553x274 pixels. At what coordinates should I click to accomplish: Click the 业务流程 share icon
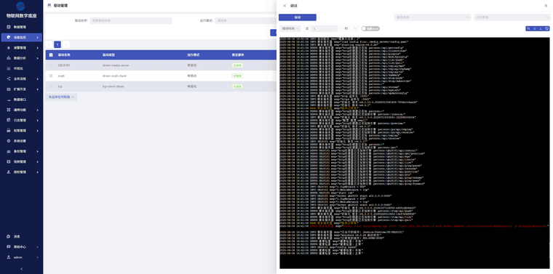point(9,79)
